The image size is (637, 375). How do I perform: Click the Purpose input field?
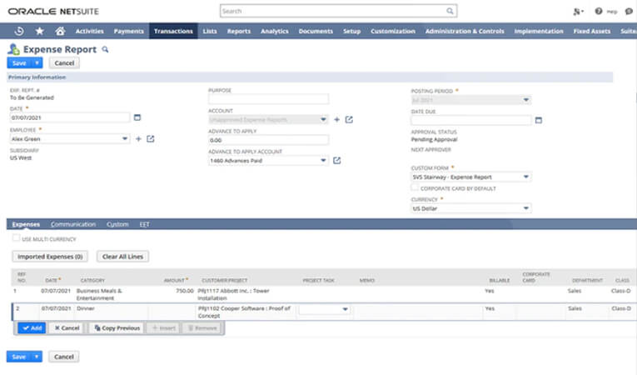[268, 99]
